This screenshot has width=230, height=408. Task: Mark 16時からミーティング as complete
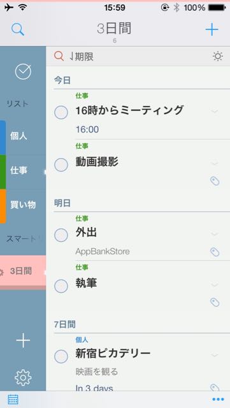(x=61, y=112)
